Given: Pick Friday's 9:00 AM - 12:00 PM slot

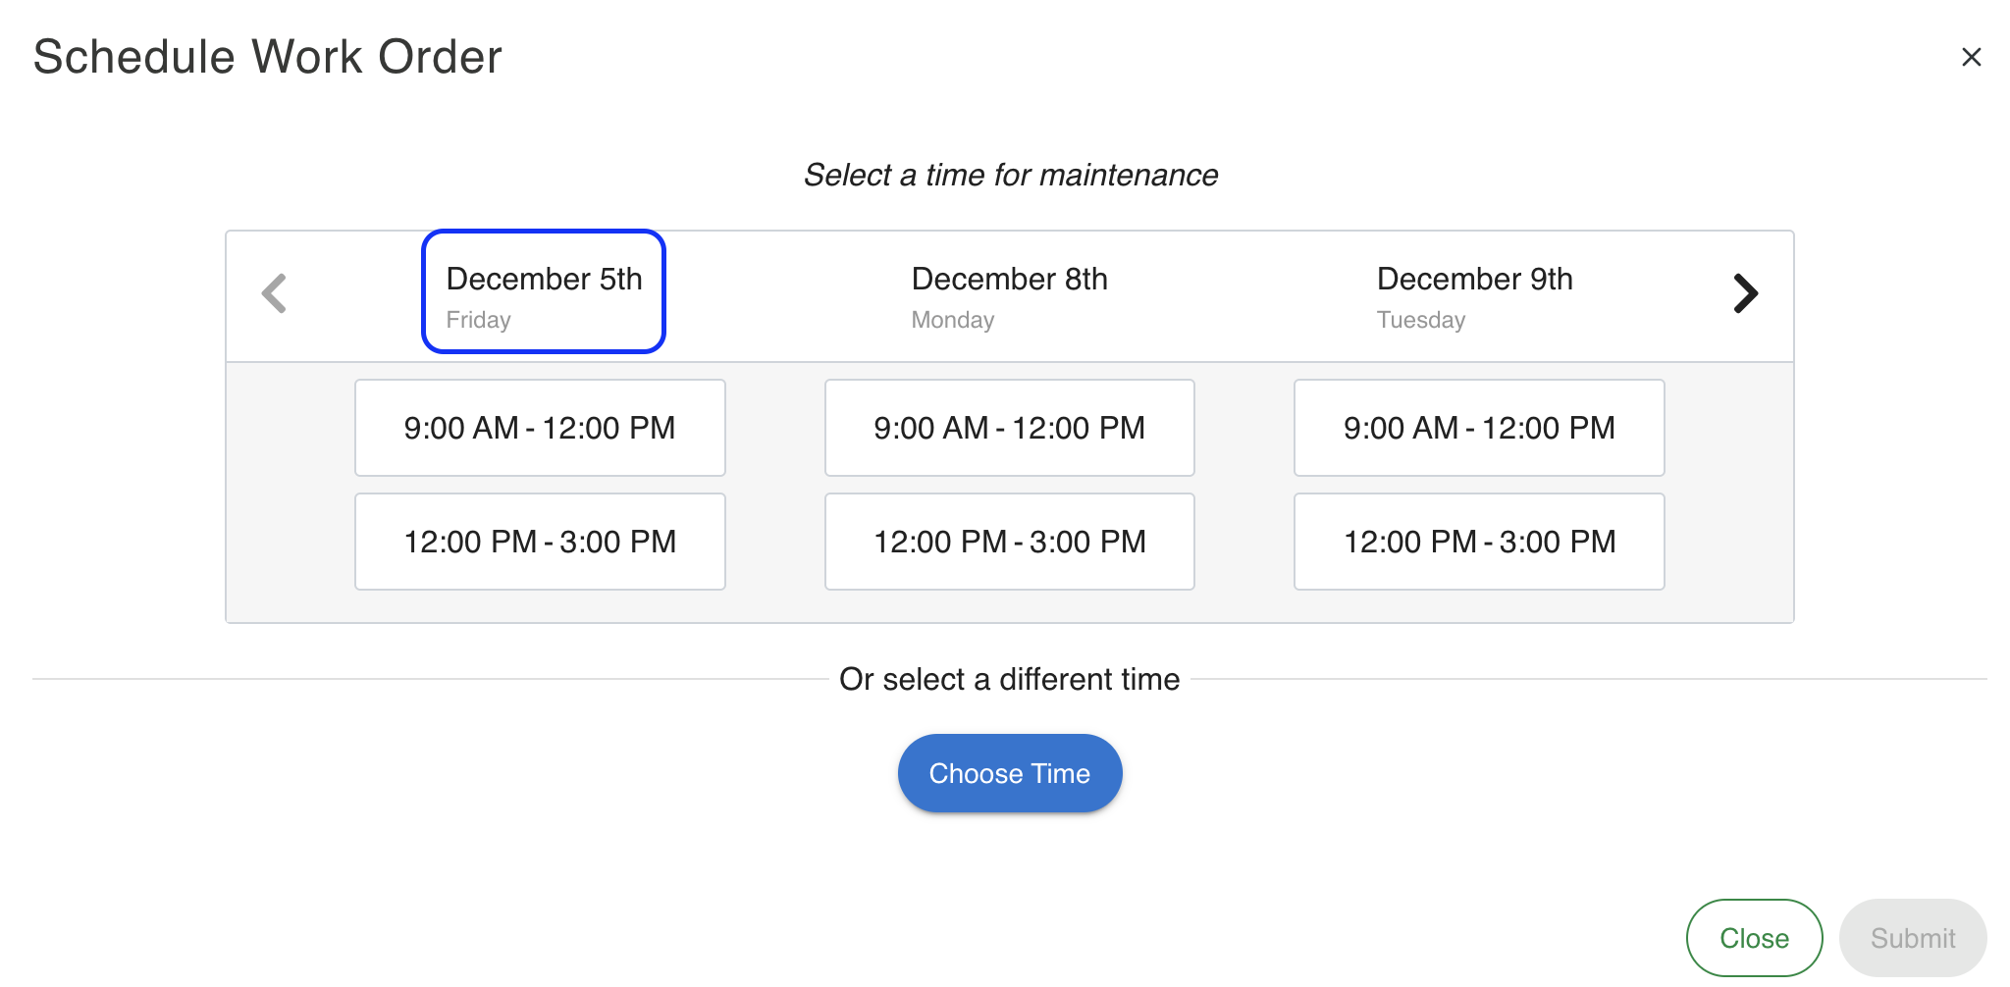Looking at the screenshot, I should tap(540, 428).
